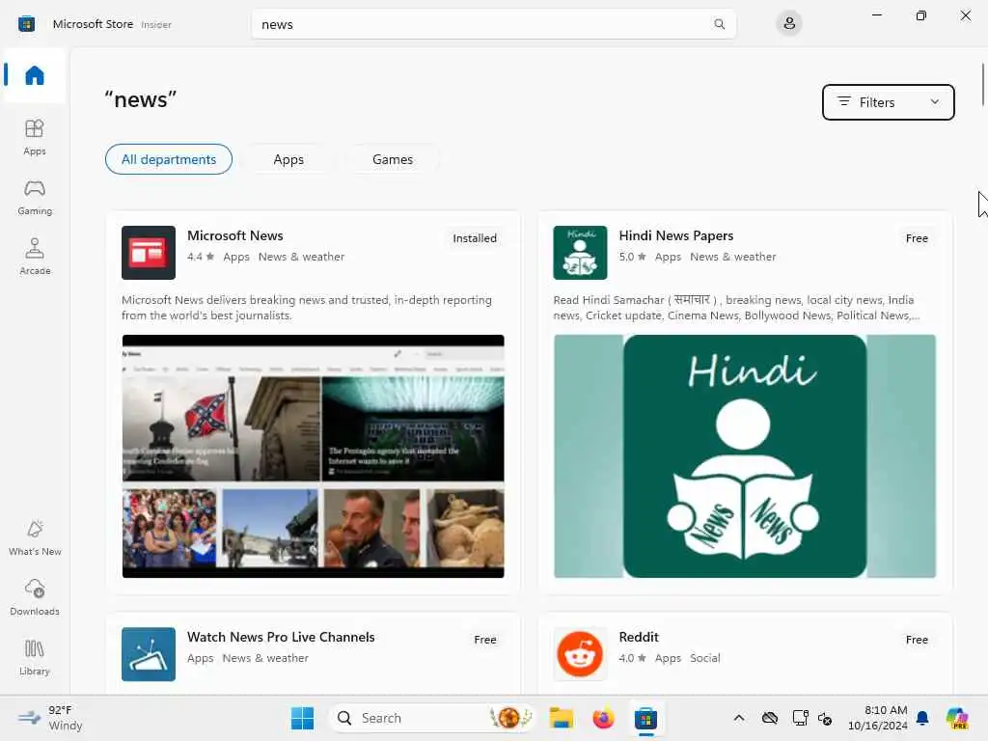The width and height of the screenshot is (988, 741).
Task: Select the Games filter tab
Action: pyautogui.click(x=393, y=159)
